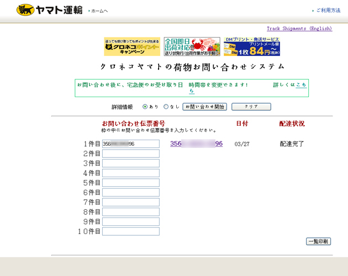The height and width of the screenshot is (276, 348).
Task: Click the 1件目 tracking number input field
Action: (x=130, y=144)
